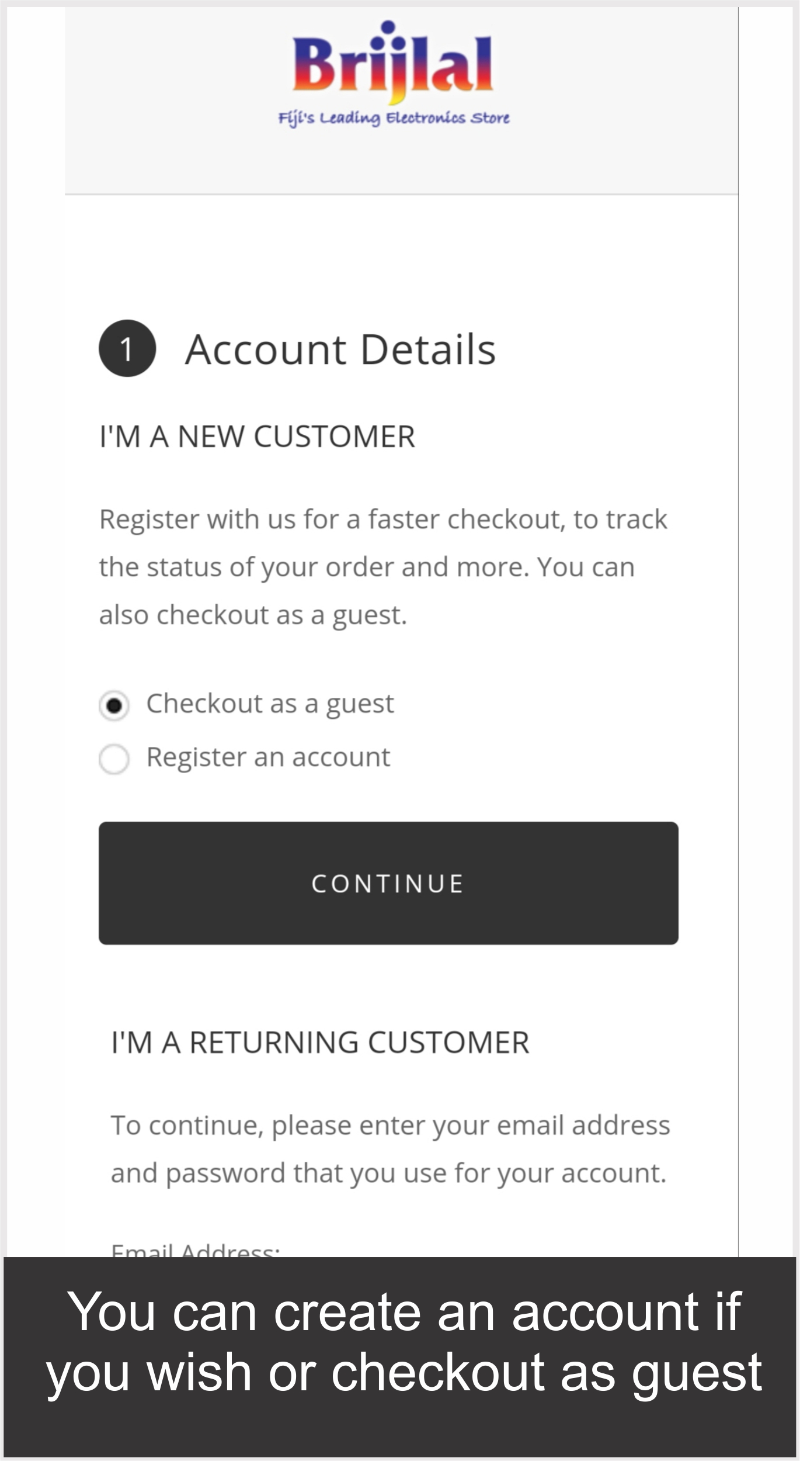The width and height of the screenshot is (800, 1461).
Task: Click "and password that you use for your account." line
Action: 388,1173
